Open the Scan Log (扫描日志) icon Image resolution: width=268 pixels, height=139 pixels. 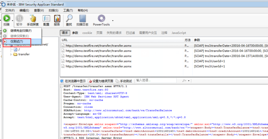point(82,18)
